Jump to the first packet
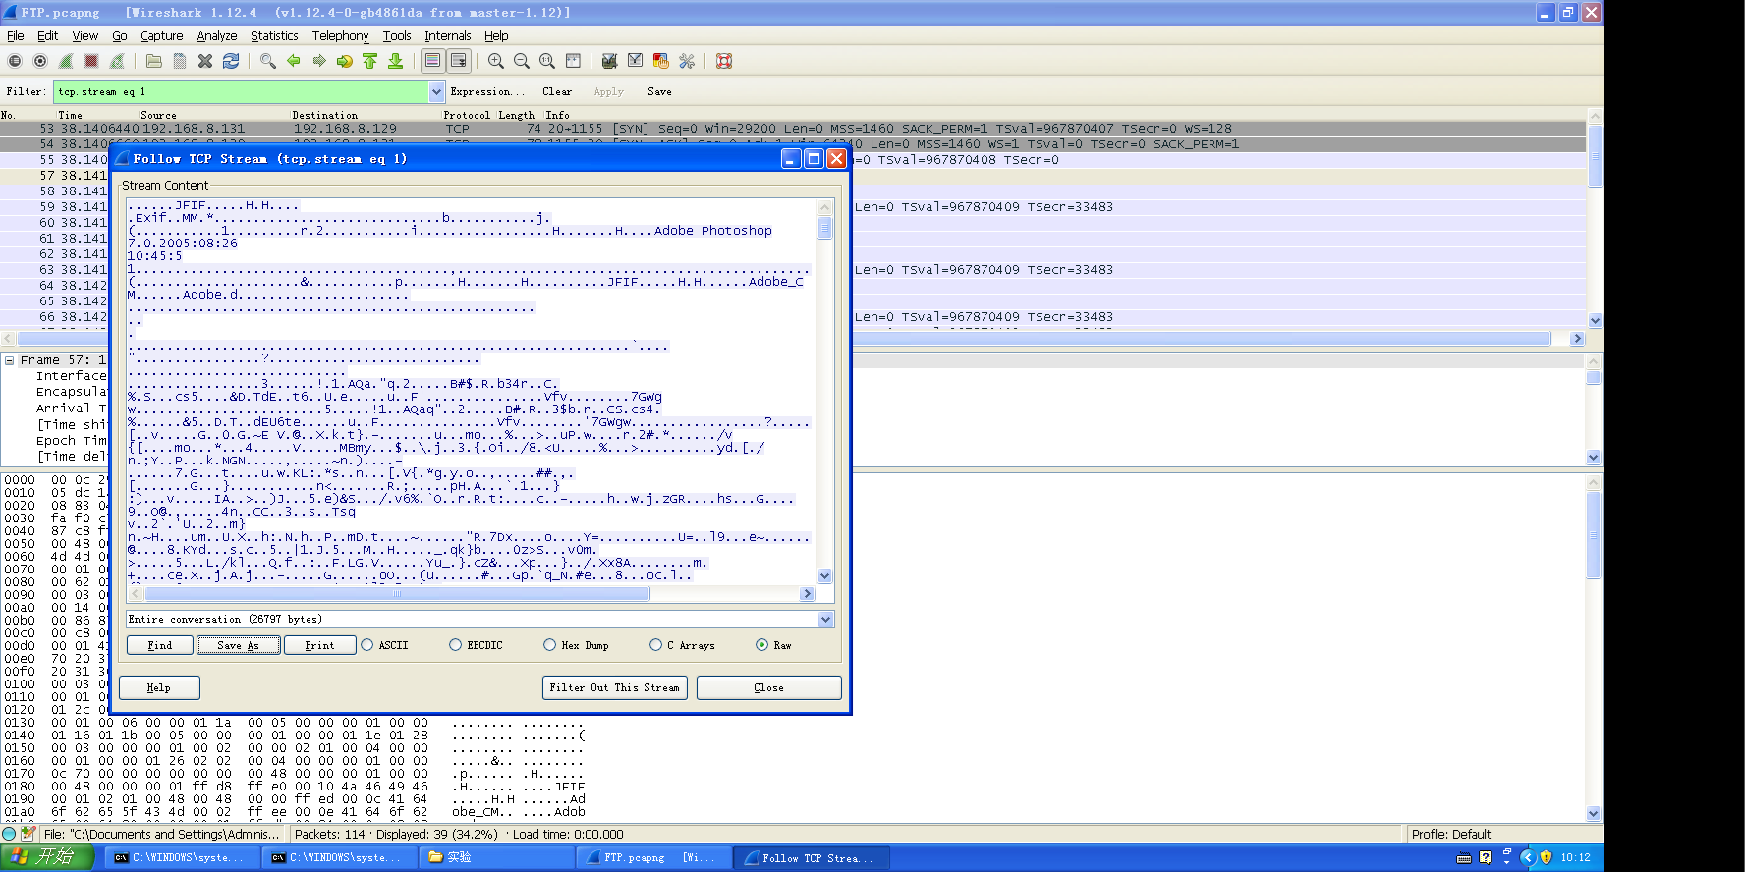This screenshot has height=872, width=1745. click(370, 61)
